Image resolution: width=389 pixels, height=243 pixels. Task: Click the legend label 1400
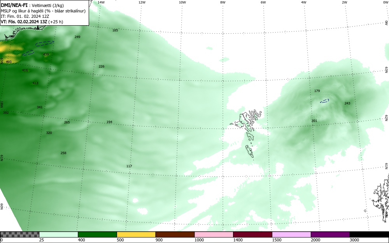click(x=238, y=240)
